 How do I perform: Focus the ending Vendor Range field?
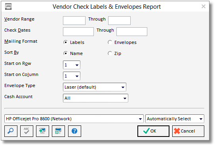coord(119,21)
